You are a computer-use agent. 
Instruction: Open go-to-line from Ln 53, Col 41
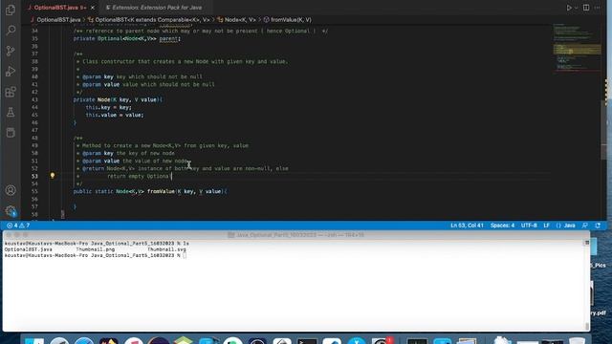click(x=467, y=226)
